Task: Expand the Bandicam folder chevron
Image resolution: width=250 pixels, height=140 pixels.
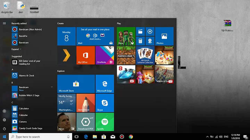Action: coord(52,87)
